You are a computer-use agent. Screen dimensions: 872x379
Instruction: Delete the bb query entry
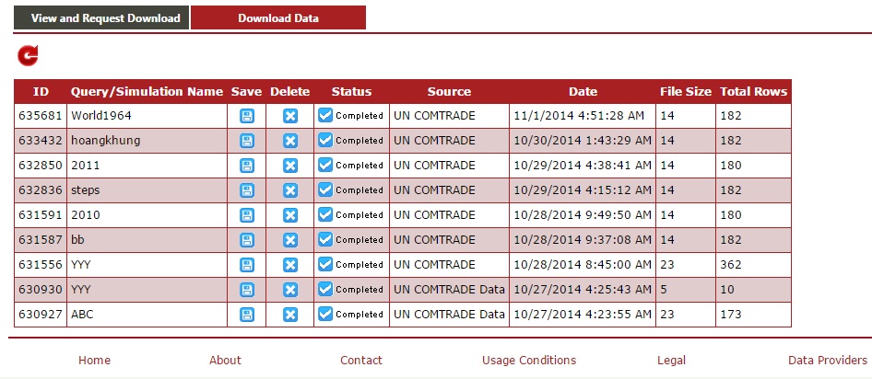tap(289, 240)
